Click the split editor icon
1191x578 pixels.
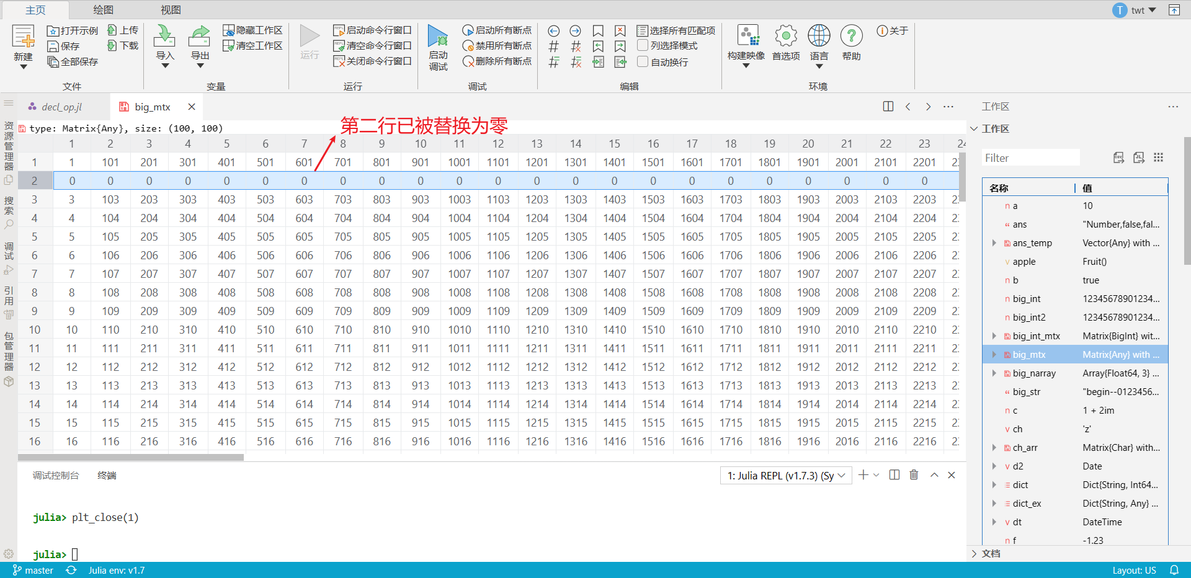pyautogui.click(x=888, y=107)
